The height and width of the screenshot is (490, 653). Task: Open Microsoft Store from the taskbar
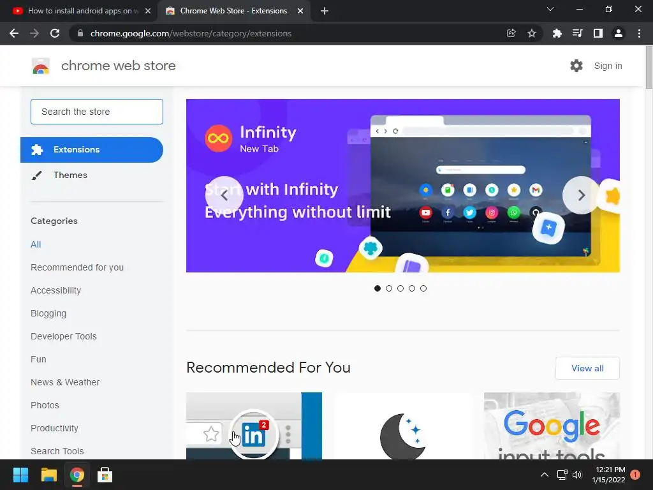105,475
